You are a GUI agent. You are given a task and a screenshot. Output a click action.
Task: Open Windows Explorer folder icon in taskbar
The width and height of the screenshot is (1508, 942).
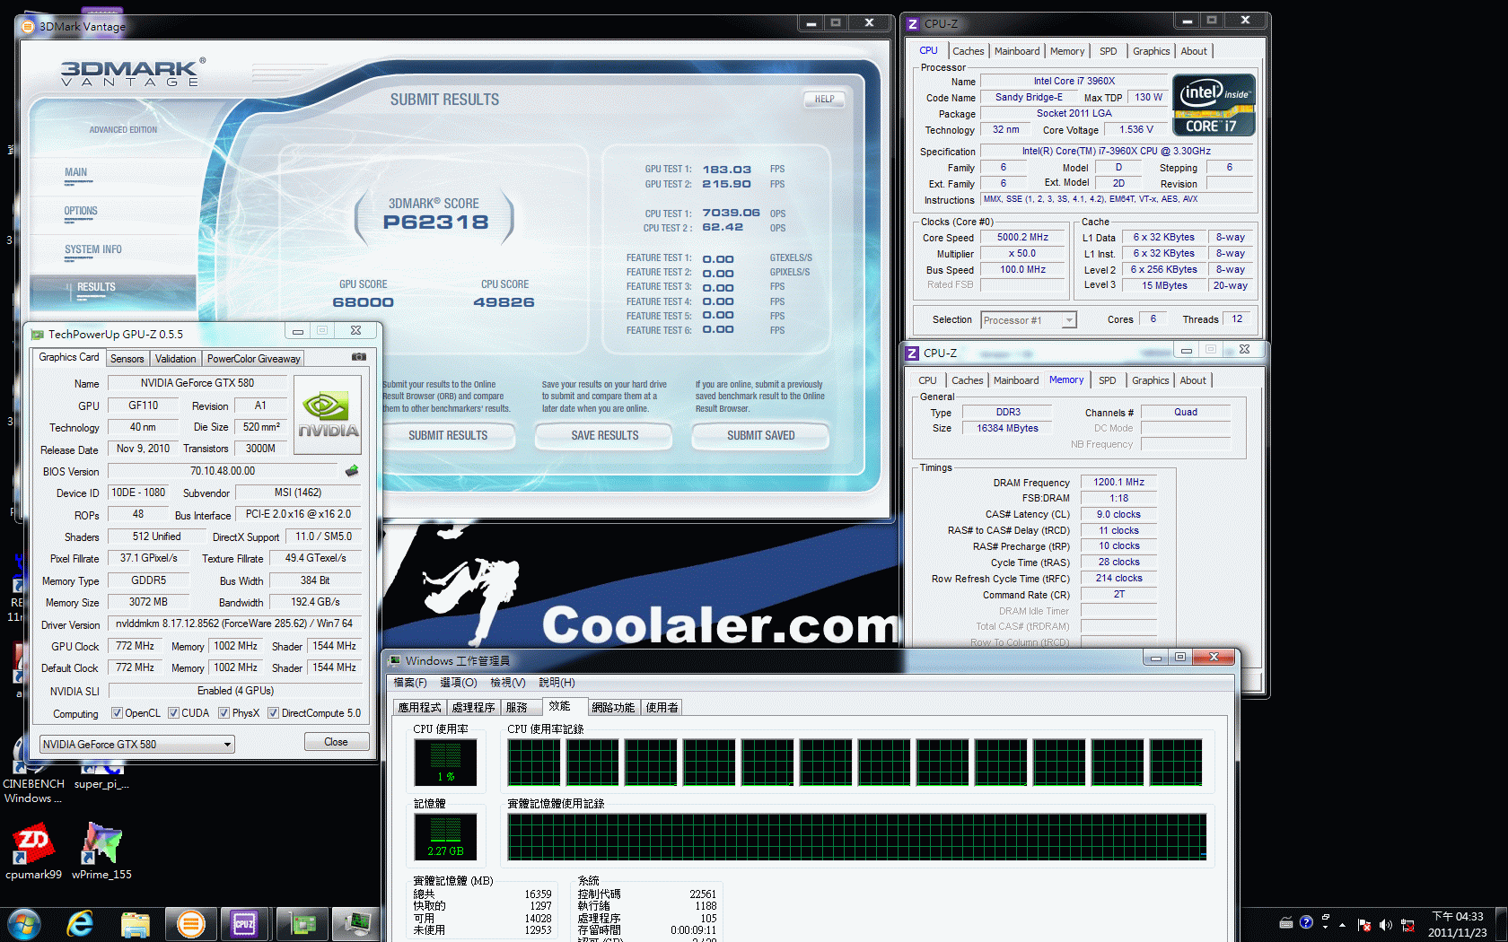point(135,924)
